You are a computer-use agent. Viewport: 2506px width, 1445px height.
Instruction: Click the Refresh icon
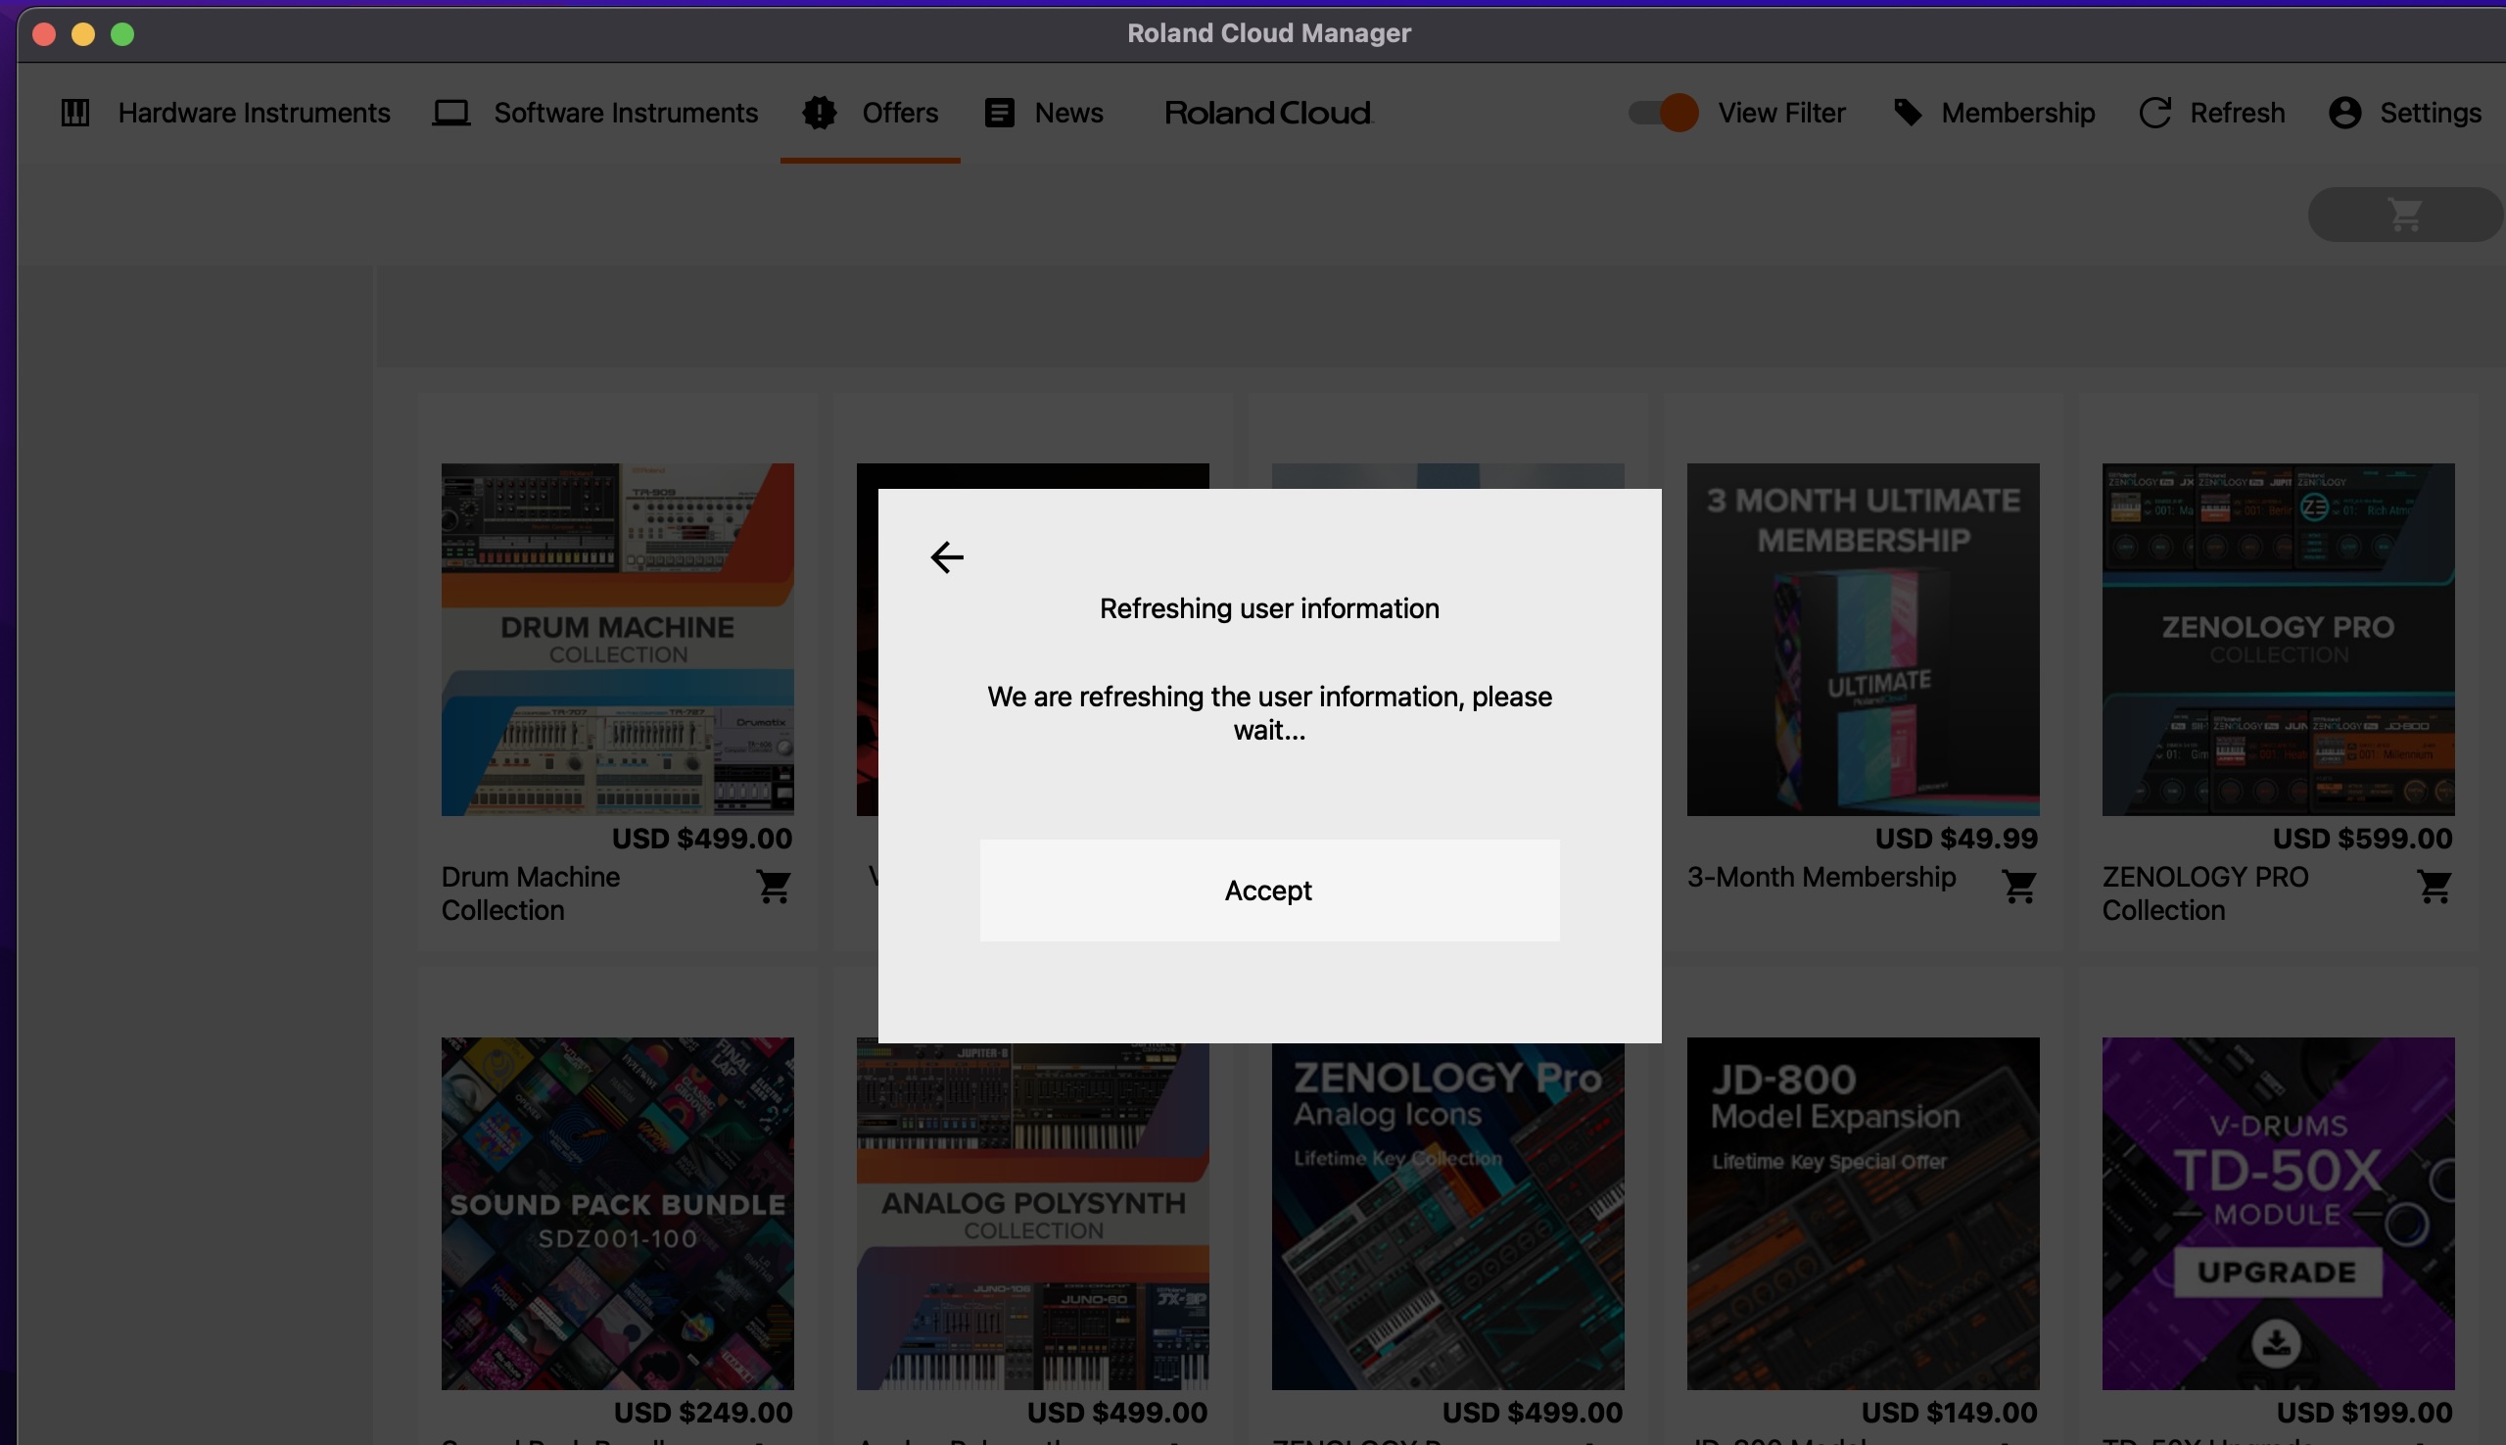(x=2154, y=113)
